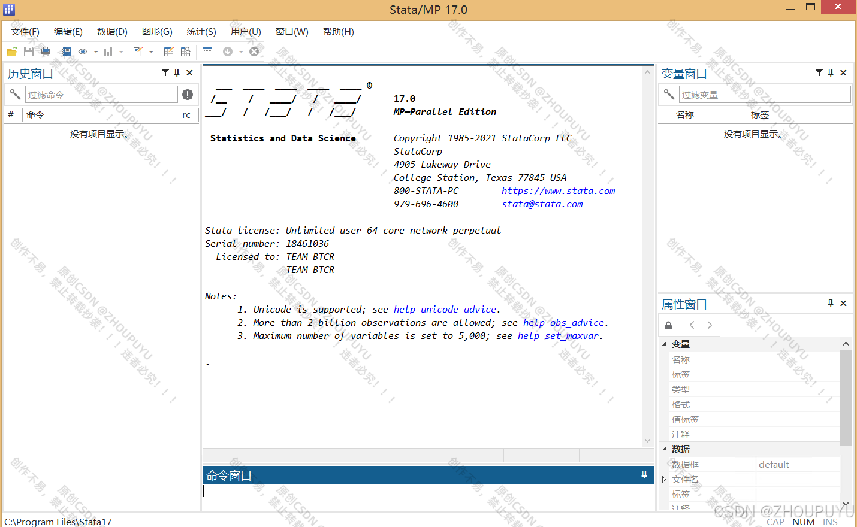Click the previous-variable arrow in 属性窗口
The width and height of the screenshot is (857, 527).
click(692, 325)
